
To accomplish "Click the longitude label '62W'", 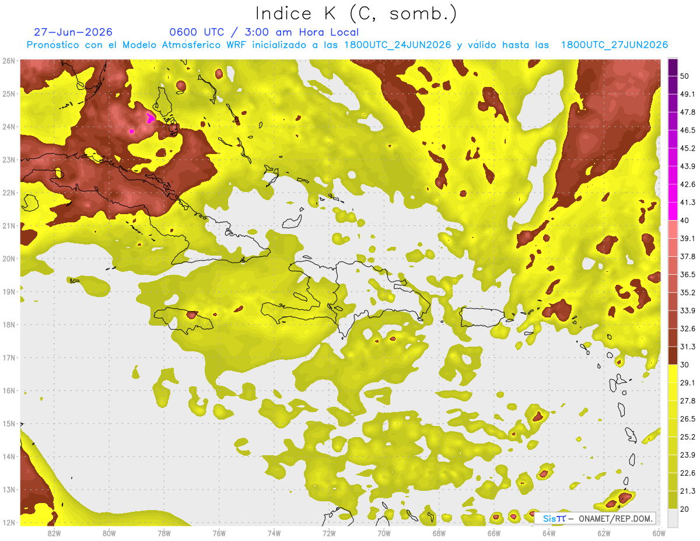I will pyautogui.click(x=604, y=533).
